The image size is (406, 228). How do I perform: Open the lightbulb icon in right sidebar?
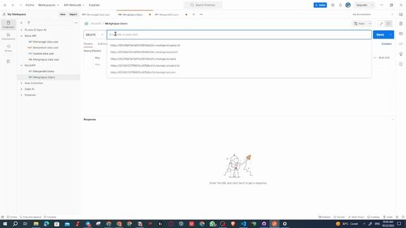[401, 54]
